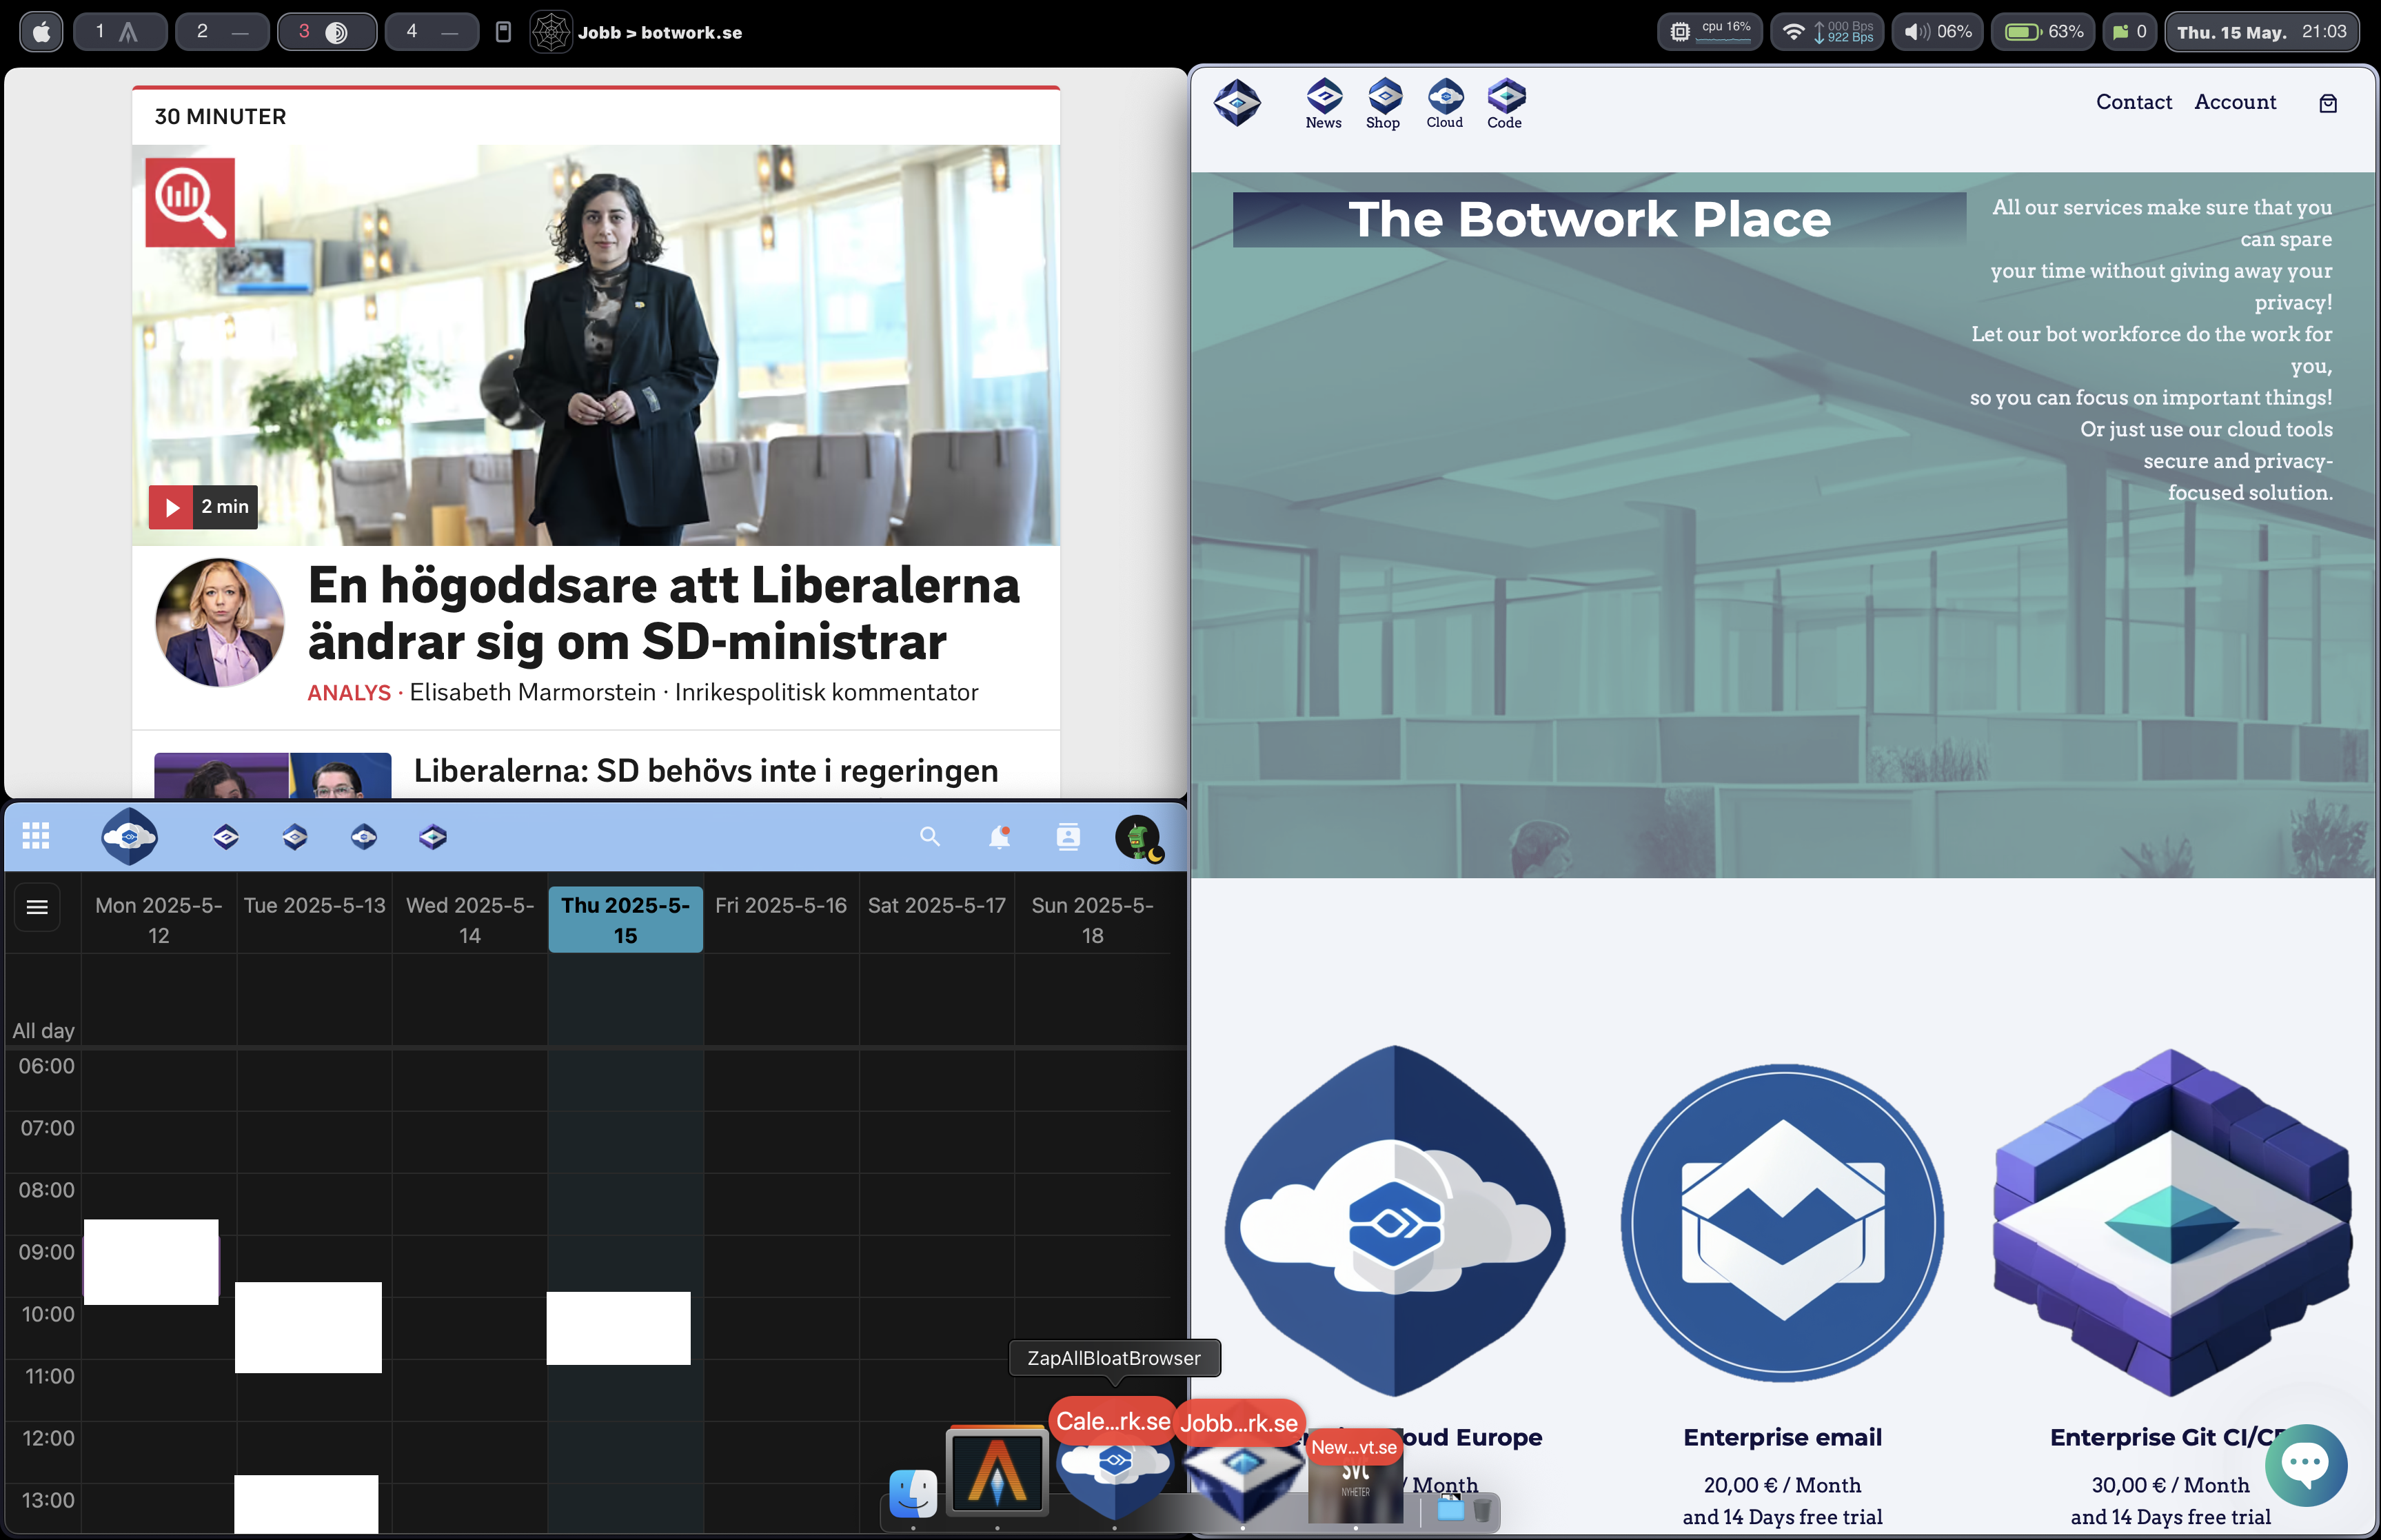Open the Cloud icon in the Botwork header

(1445, 103)
